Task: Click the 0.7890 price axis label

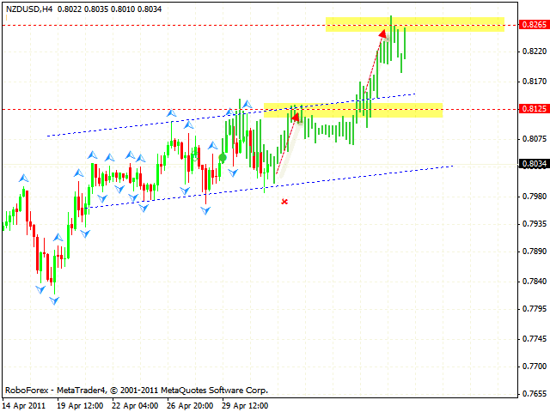Action: point(534,251)
